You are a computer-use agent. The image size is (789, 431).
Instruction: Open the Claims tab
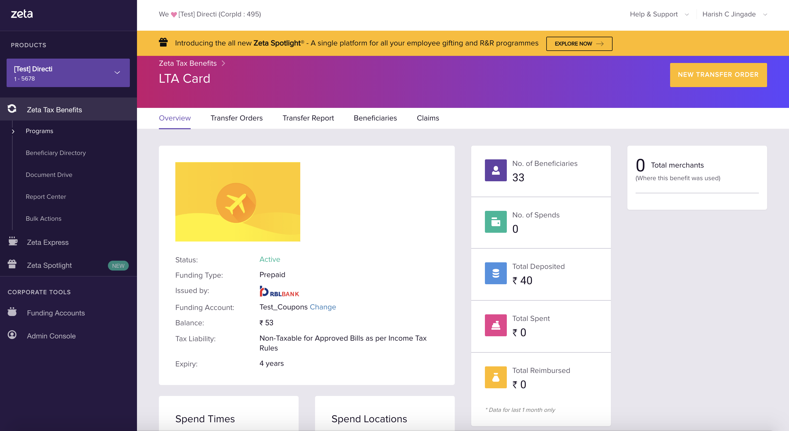(x=428, y=118)
